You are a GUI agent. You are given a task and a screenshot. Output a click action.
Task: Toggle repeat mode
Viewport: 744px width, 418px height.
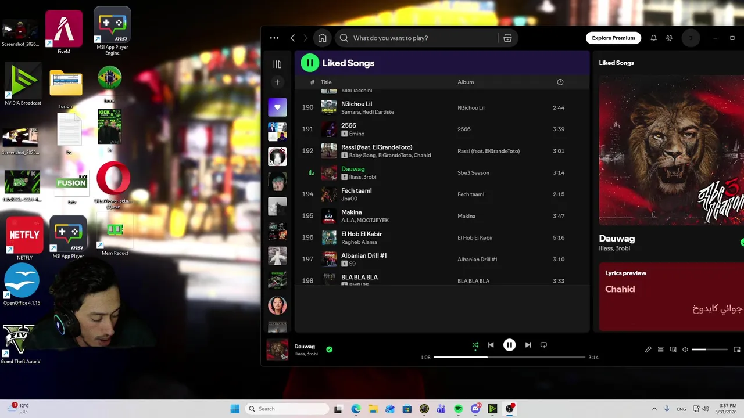click(x=543, y=345)
